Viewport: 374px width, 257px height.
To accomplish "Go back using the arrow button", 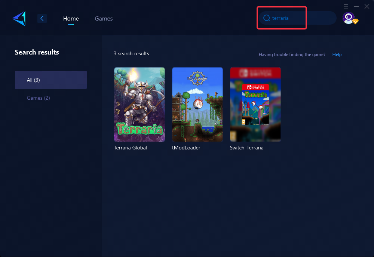I will (42, 18).
